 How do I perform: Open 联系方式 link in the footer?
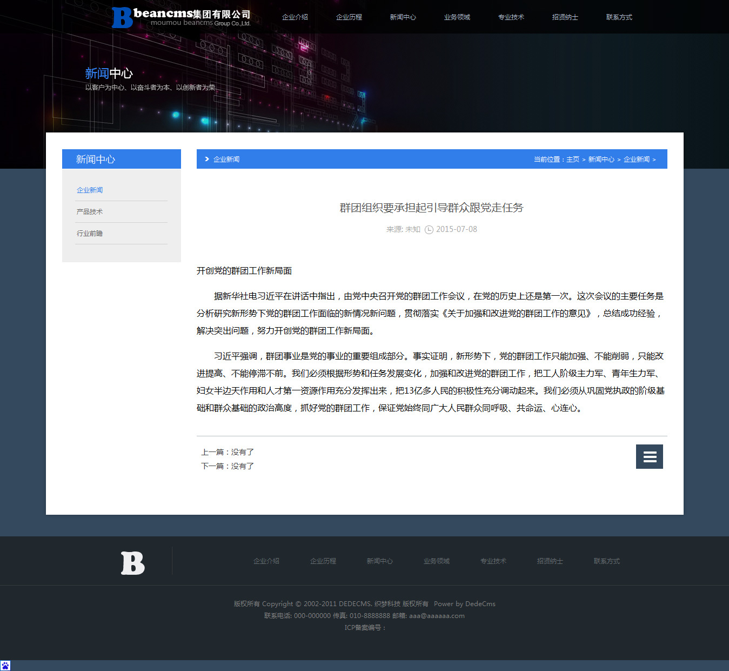pos(607,561)
